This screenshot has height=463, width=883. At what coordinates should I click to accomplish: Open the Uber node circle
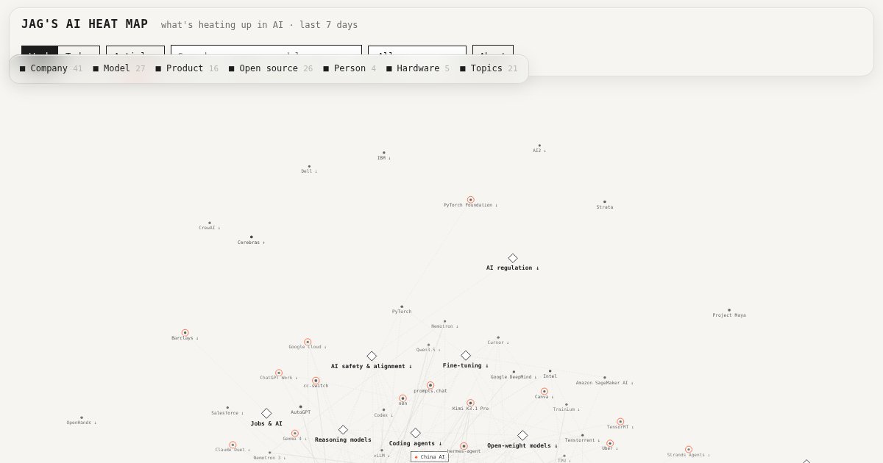click(x=610, y=443)
